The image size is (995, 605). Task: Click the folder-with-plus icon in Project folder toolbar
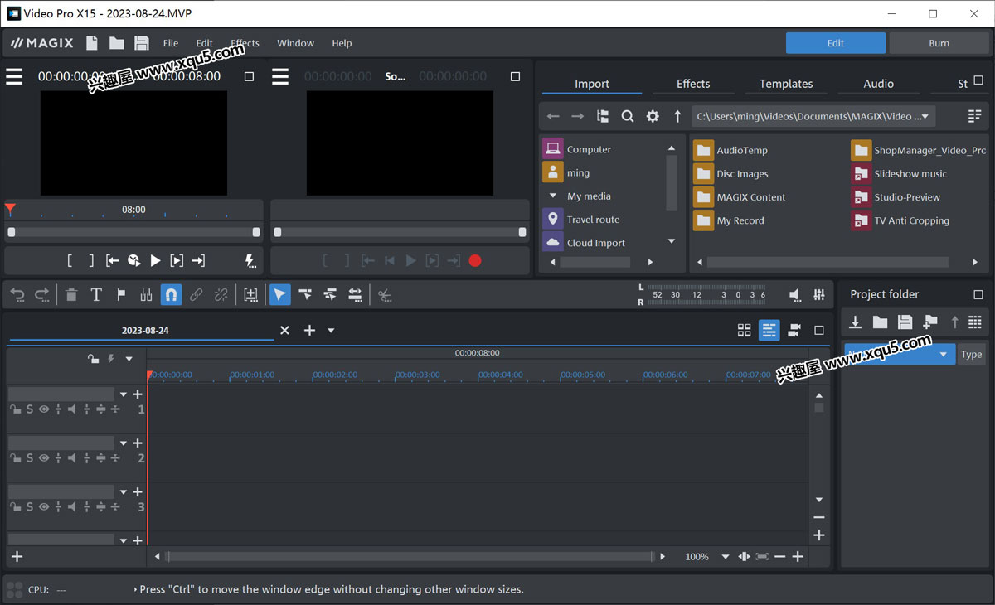pos(930,322)
